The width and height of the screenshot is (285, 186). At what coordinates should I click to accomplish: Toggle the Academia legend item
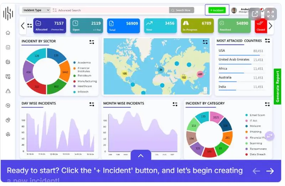[x=84, y=63]
